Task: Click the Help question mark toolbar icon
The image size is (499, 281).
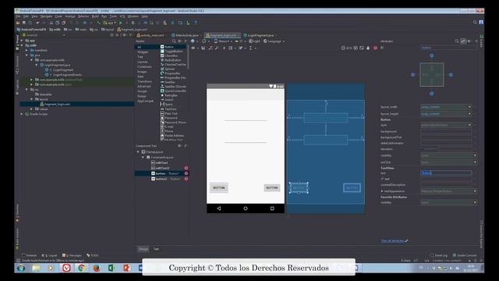Action: tap(196, 23)
